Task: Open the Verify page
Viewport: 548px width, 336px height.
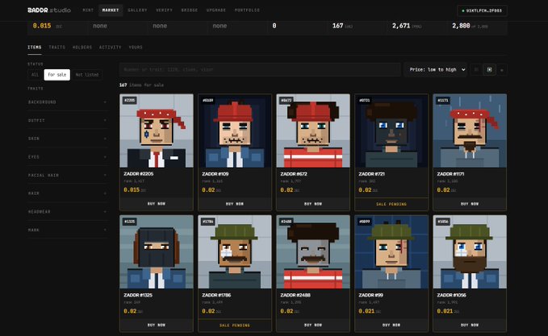Action: (164, 10)
